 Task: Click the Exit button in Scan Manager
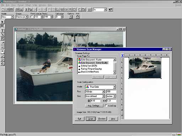click(x=79, y=119)
